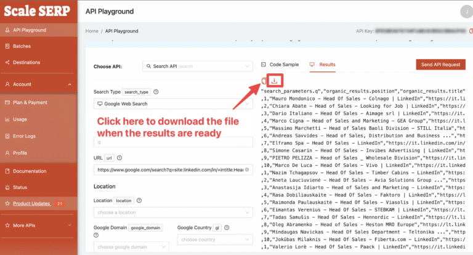Click help icon beside the URL label
473x255 pixels.
119,158
